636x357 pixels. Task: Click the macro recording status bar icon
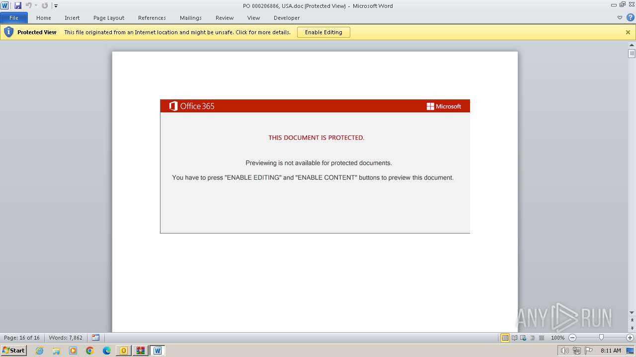tap(95, 338)
